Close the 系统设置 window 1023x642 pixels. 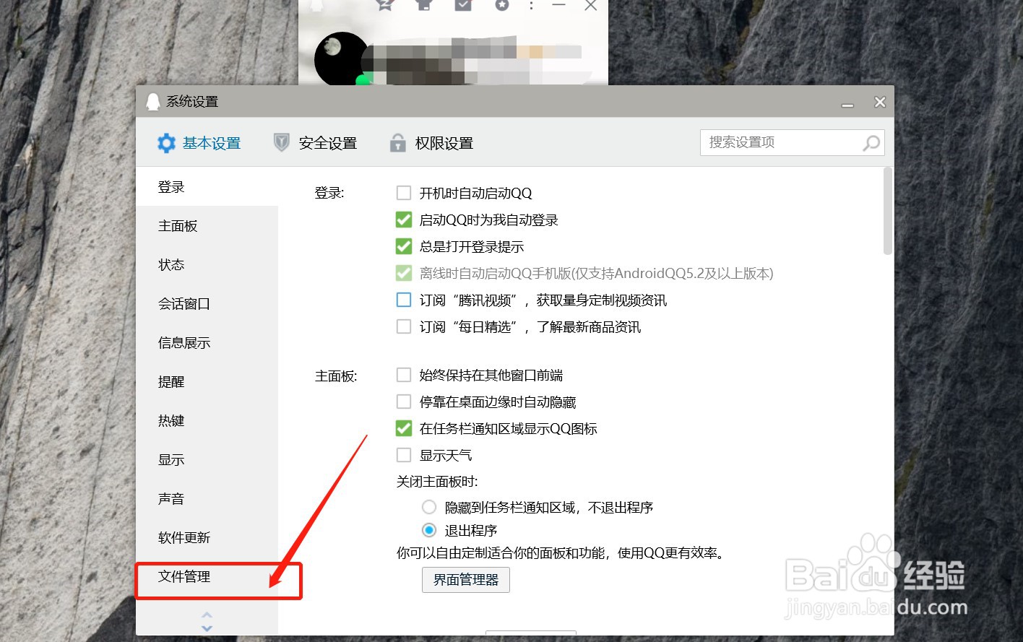pyautogui.click(x=880, y=103)
